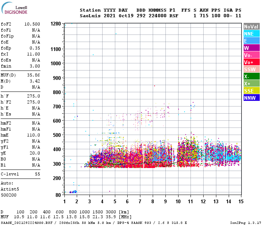The height and width of the screenshot is (225, 262).
Task: Click the NNW dark blue legend swatch
Action: [252, 97]
